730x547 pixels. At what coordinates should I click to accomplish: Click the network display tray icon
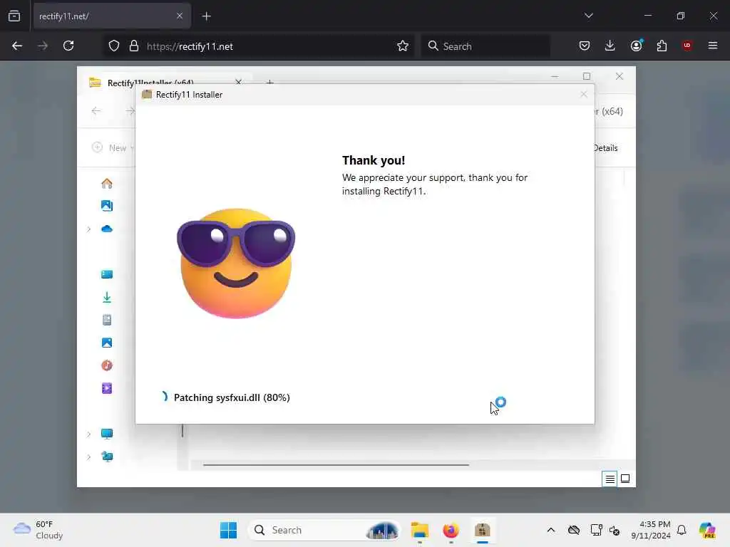tap(596, 530)
